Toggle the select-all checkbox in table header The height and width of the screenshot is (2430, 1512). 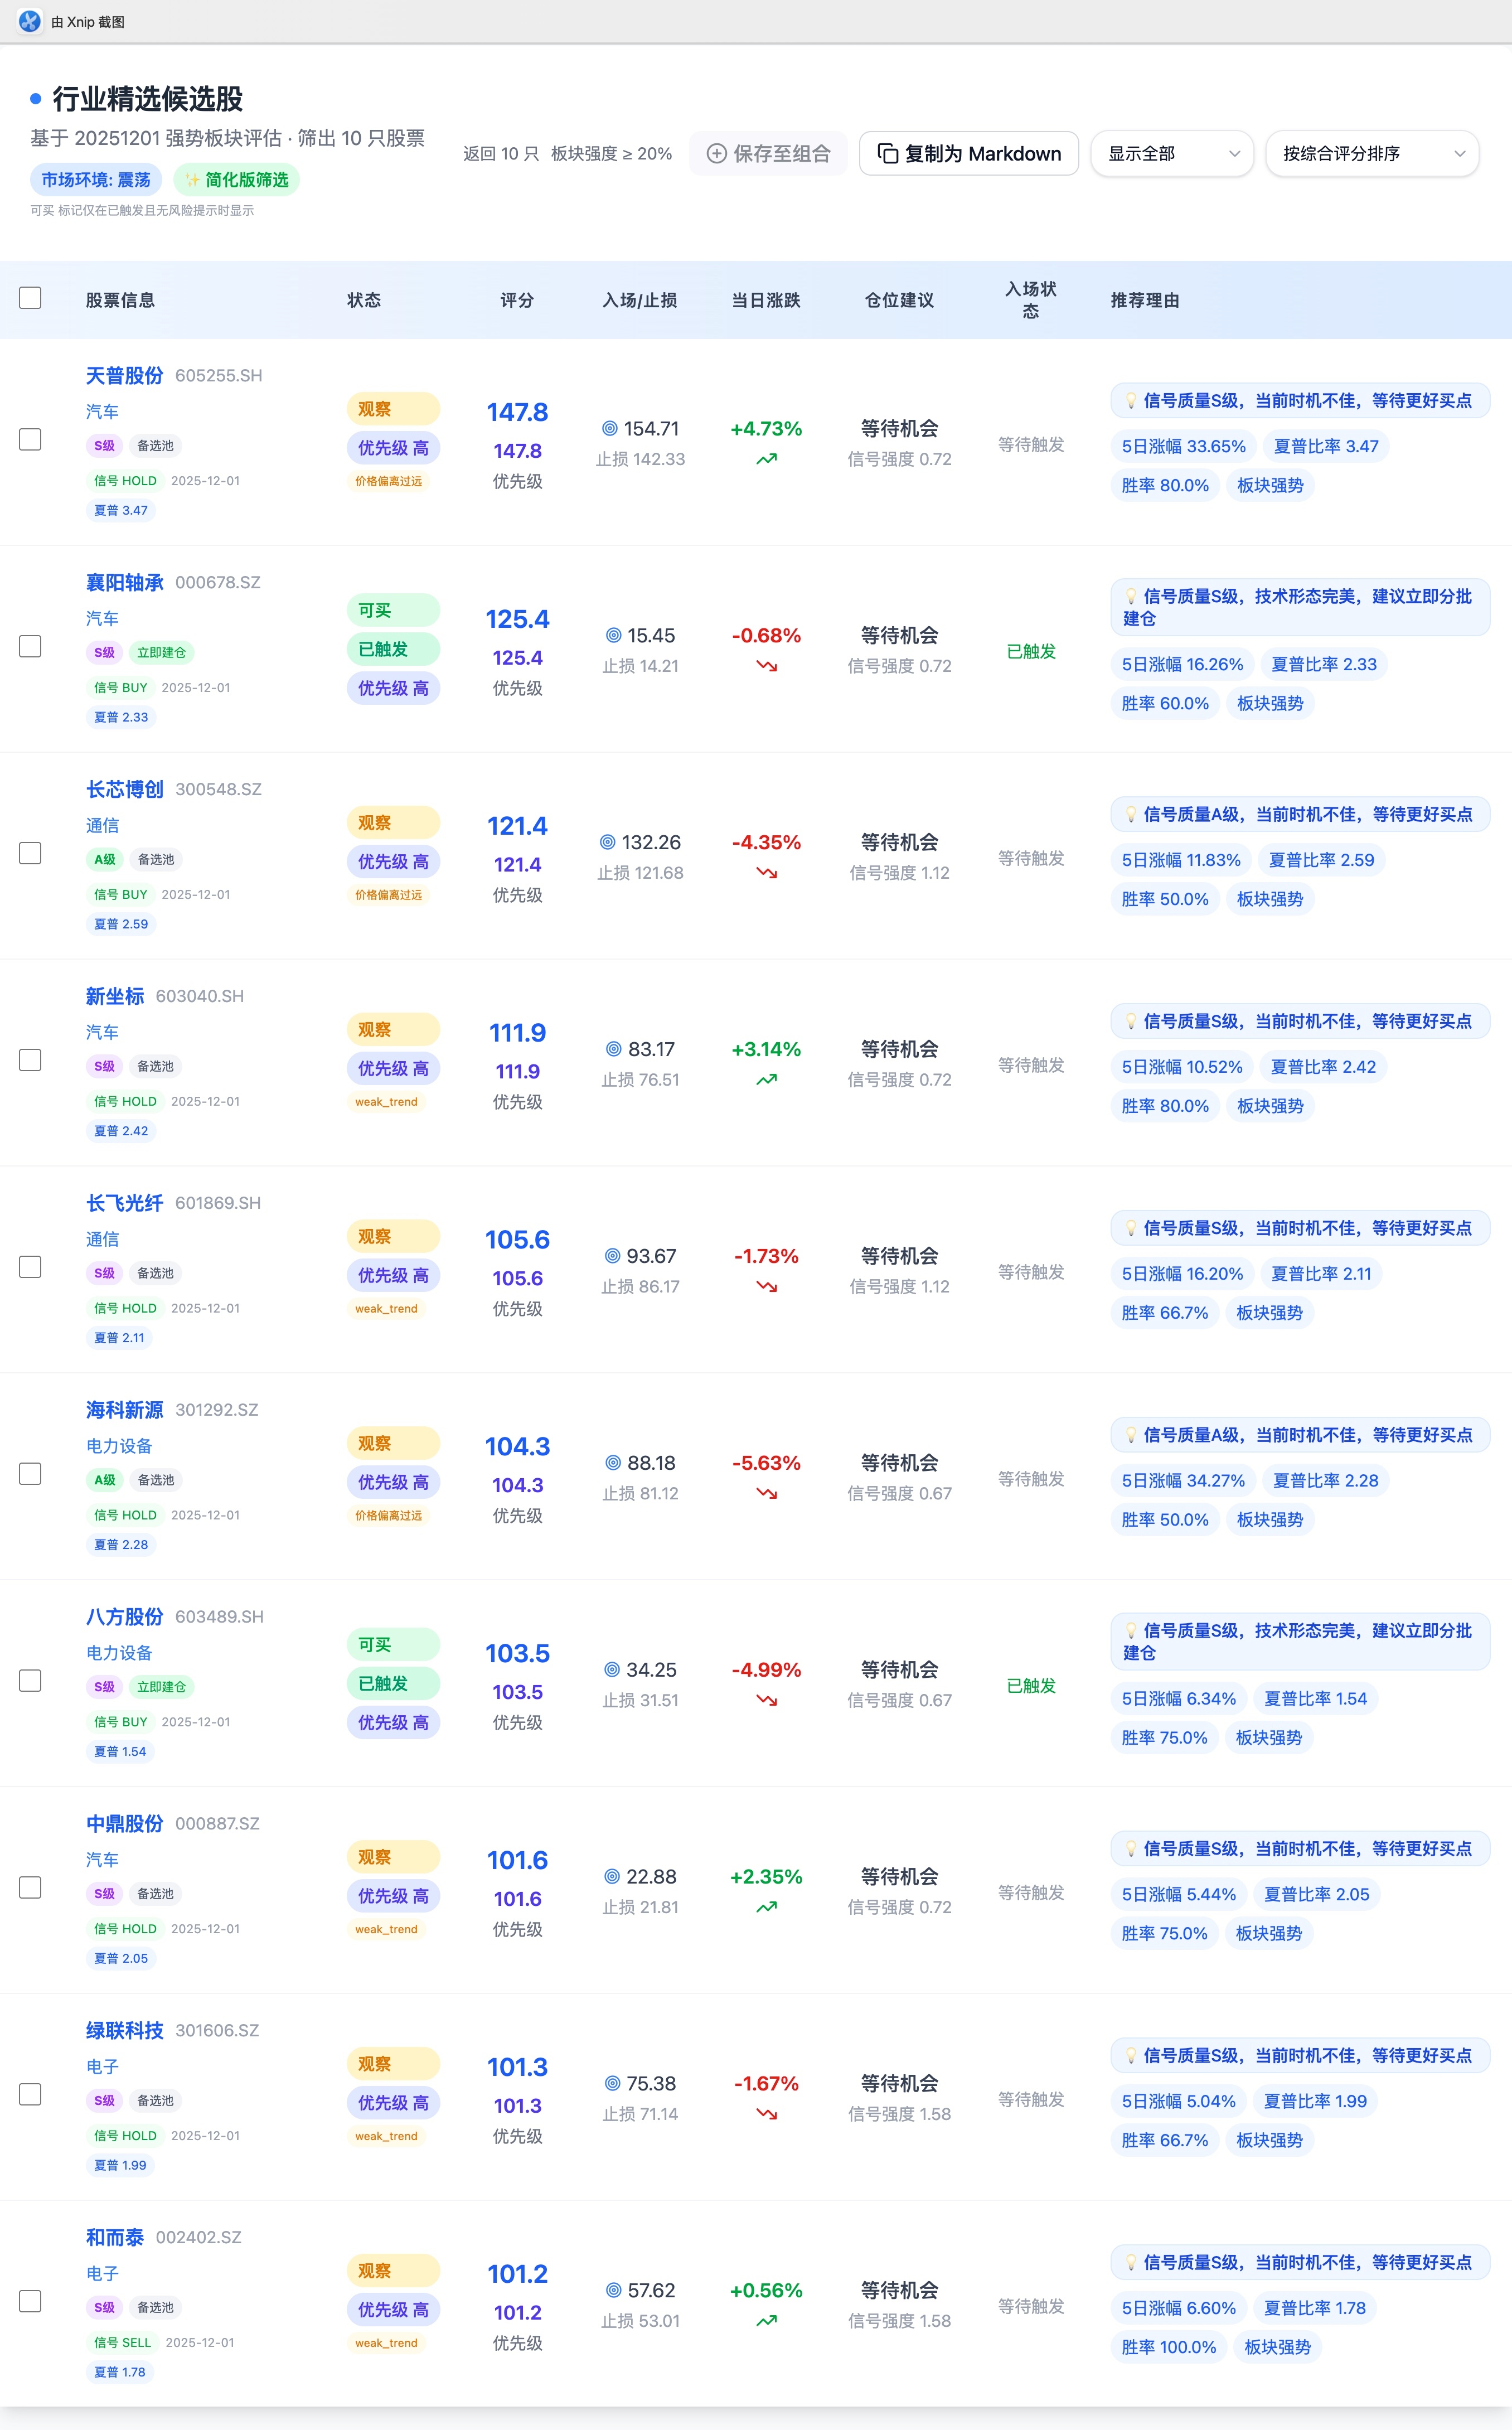click(x=30, y=298)
